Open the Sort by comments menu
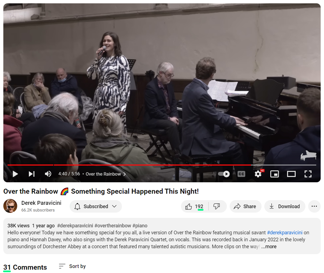Image resolution: width=324 pixels, height=273 pixels. [x=72, y=266]
